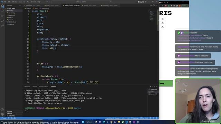
Task: Click the green Play button in Tetris page
Action: pyautogui.click(x=166, y=83)
